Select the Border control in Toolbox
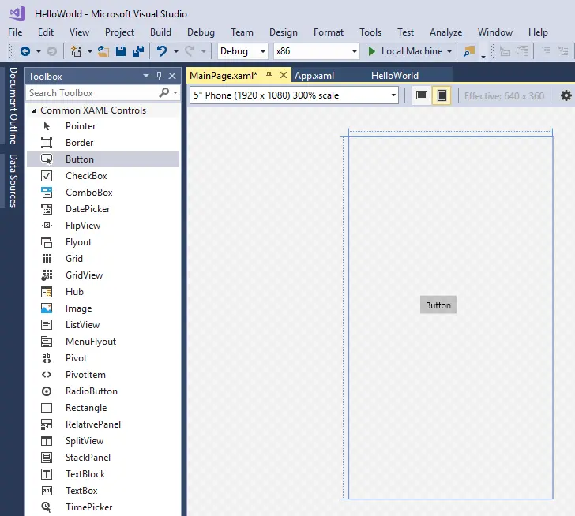The image size is (575, 516). [x=103, y=143]
